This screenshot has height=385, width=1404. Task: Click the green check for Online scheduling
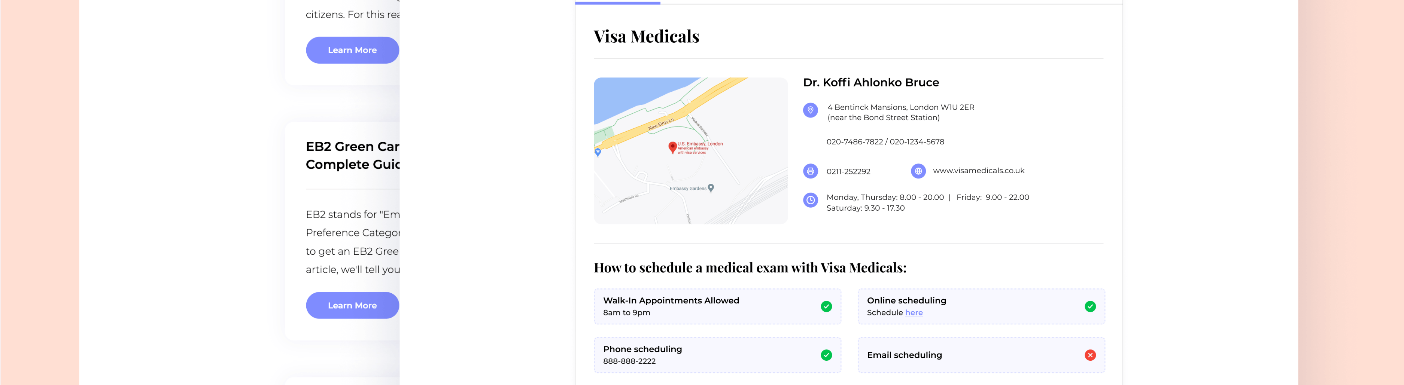coord(1090,306)
